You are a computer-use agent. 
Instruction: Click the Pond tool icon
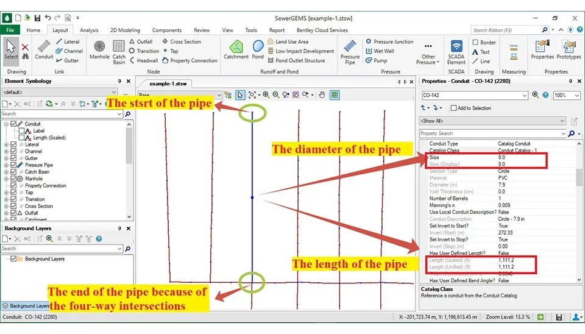point(258,49)
